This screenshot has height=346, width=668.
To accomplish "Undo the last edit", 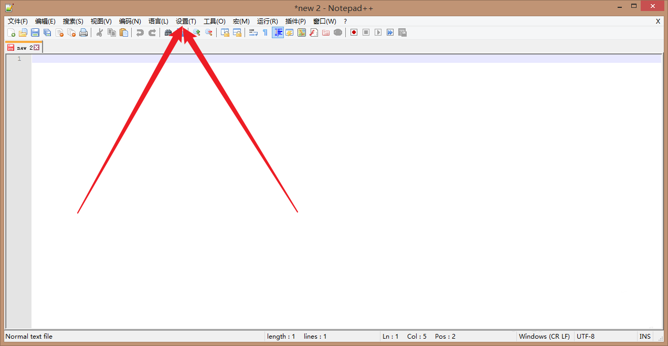I will (x=140, y=32).
